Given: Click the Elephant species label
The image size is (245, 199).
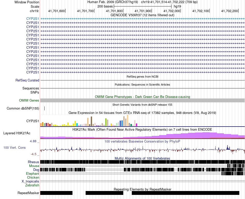Looking at the screenshot, I should point(33,173).
